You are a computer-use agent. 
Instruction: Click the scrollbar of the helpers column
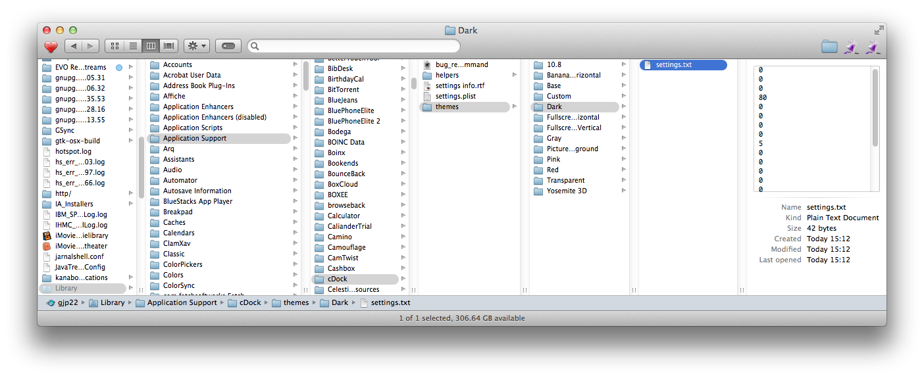point(414,83)
